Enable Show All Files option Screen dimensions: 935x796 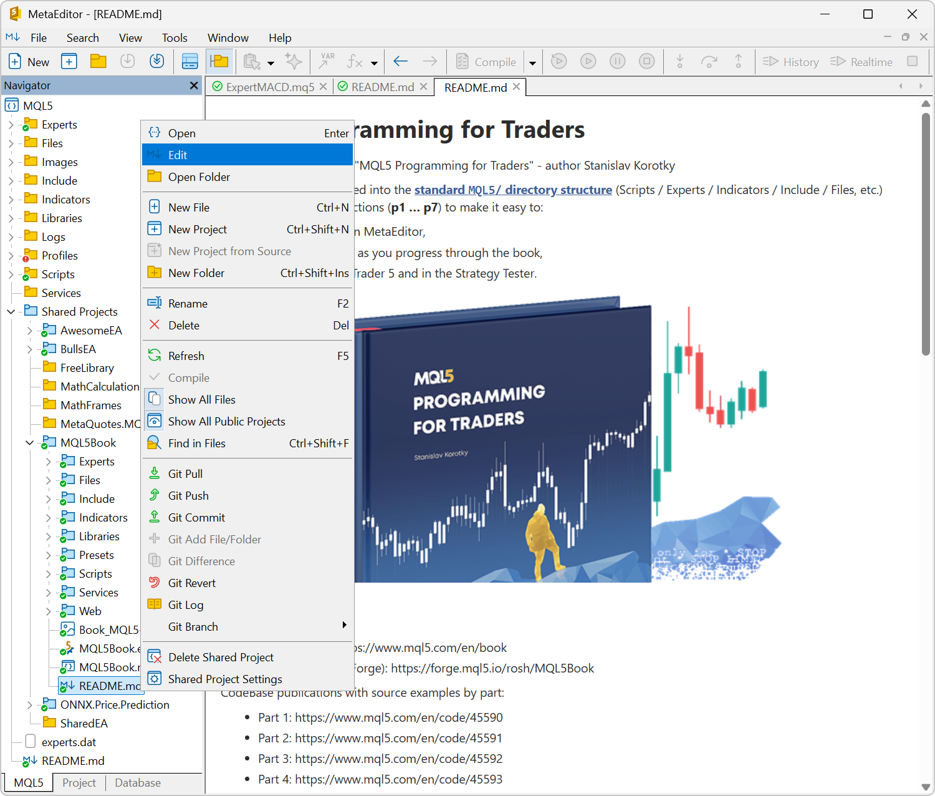[x=202, y=399]
